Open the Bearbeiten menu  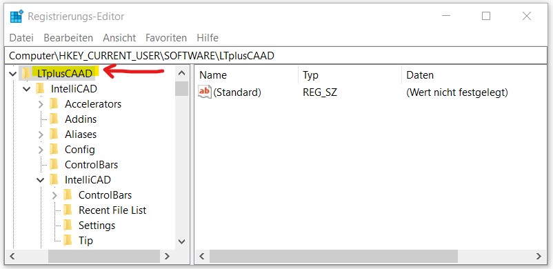tap(68, 38)
